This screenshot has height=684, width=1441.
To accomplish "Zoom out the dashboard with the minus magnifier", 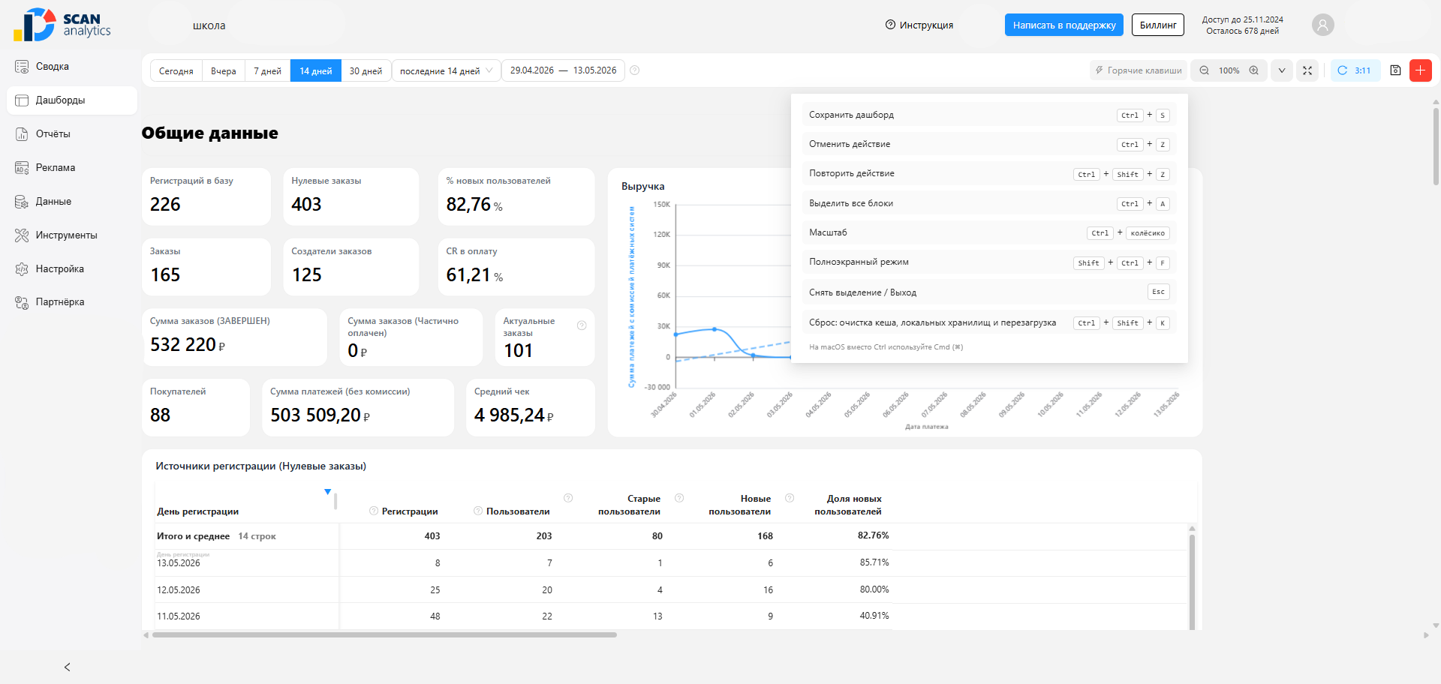I will click(x=1204, y=70).
